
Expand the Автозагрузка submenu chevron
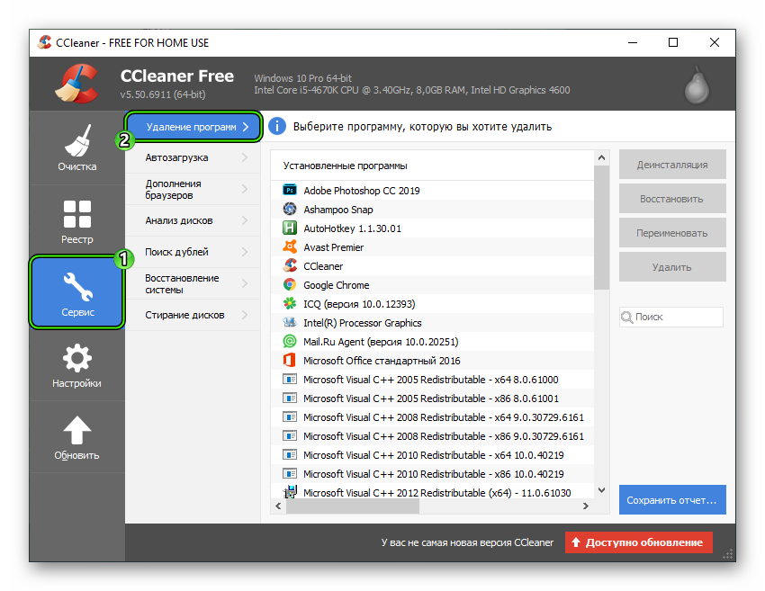click(245, 158)
